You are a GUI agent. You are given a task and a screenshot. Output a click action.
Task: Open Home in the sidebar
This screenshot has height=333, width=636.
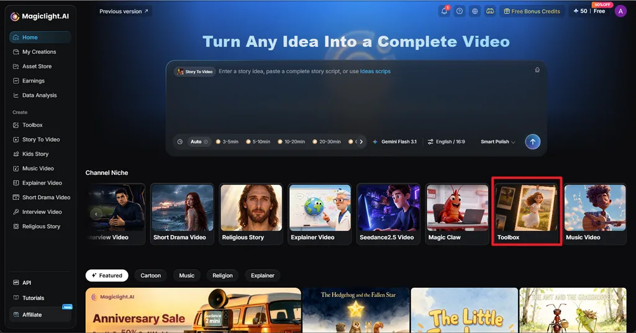point(40,37)
